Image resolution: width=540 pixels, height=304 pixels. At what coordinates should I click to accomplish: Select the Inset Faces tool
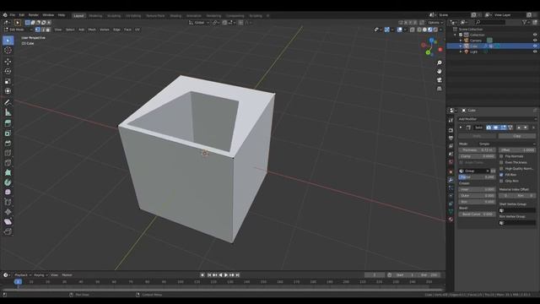point(8,133)
